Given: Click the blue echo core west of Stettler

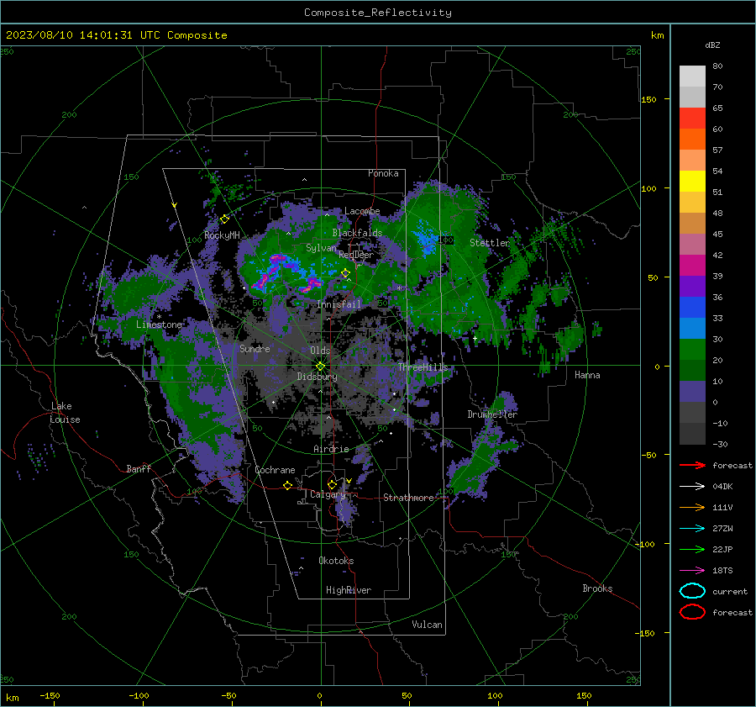Looking at the screenshot, I should point(426,239).
